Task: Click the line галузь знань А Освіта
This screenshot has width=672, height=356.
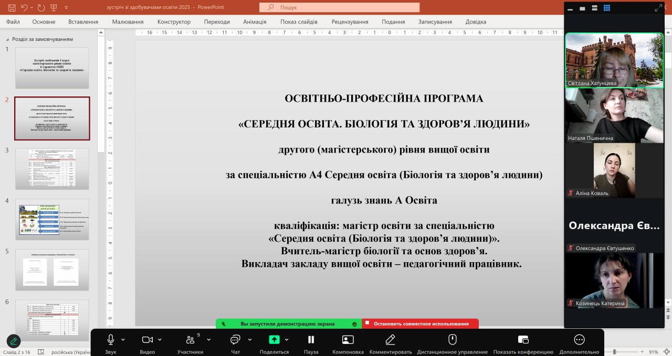Action: click(x=384, y=200)
